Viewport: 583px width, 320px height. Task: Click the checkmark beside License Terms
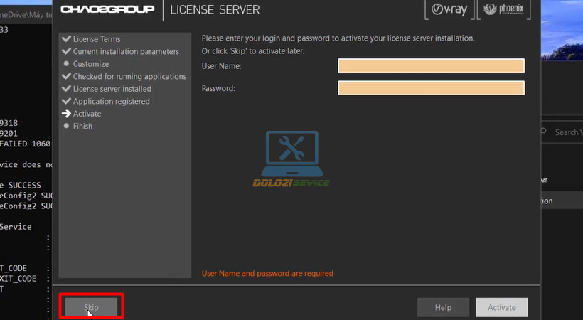tap(67, 39)
